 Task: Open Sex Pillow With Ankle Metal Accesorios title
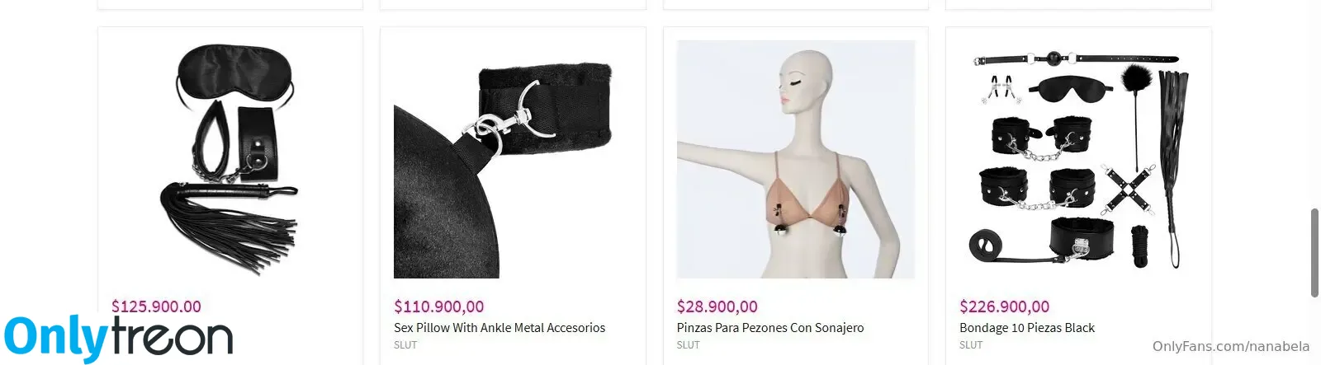click(x=500, y=328)
